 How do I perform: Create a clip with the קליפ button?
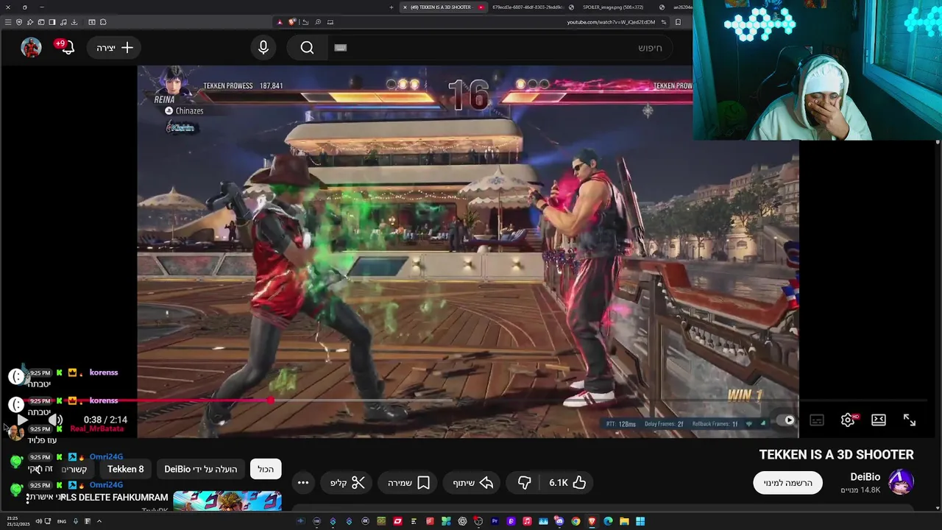click(347, 483)
